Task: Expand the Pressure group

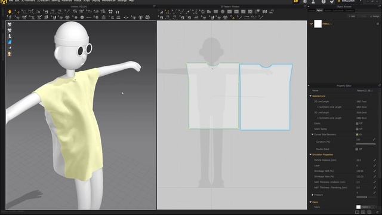Action: tap(313, 195)
